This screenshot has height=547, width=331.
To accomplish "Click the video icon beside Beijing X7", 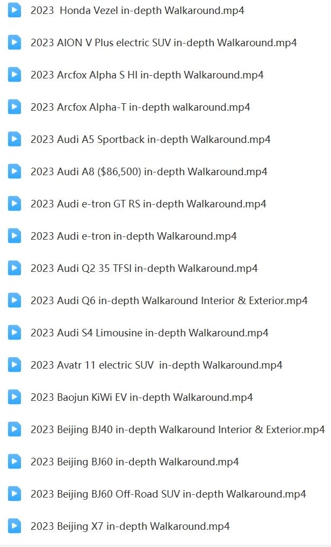I will coord(15,526).
